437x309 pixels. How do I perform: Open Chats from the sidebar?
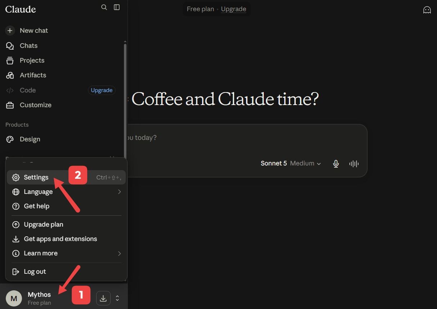point(28,46)
